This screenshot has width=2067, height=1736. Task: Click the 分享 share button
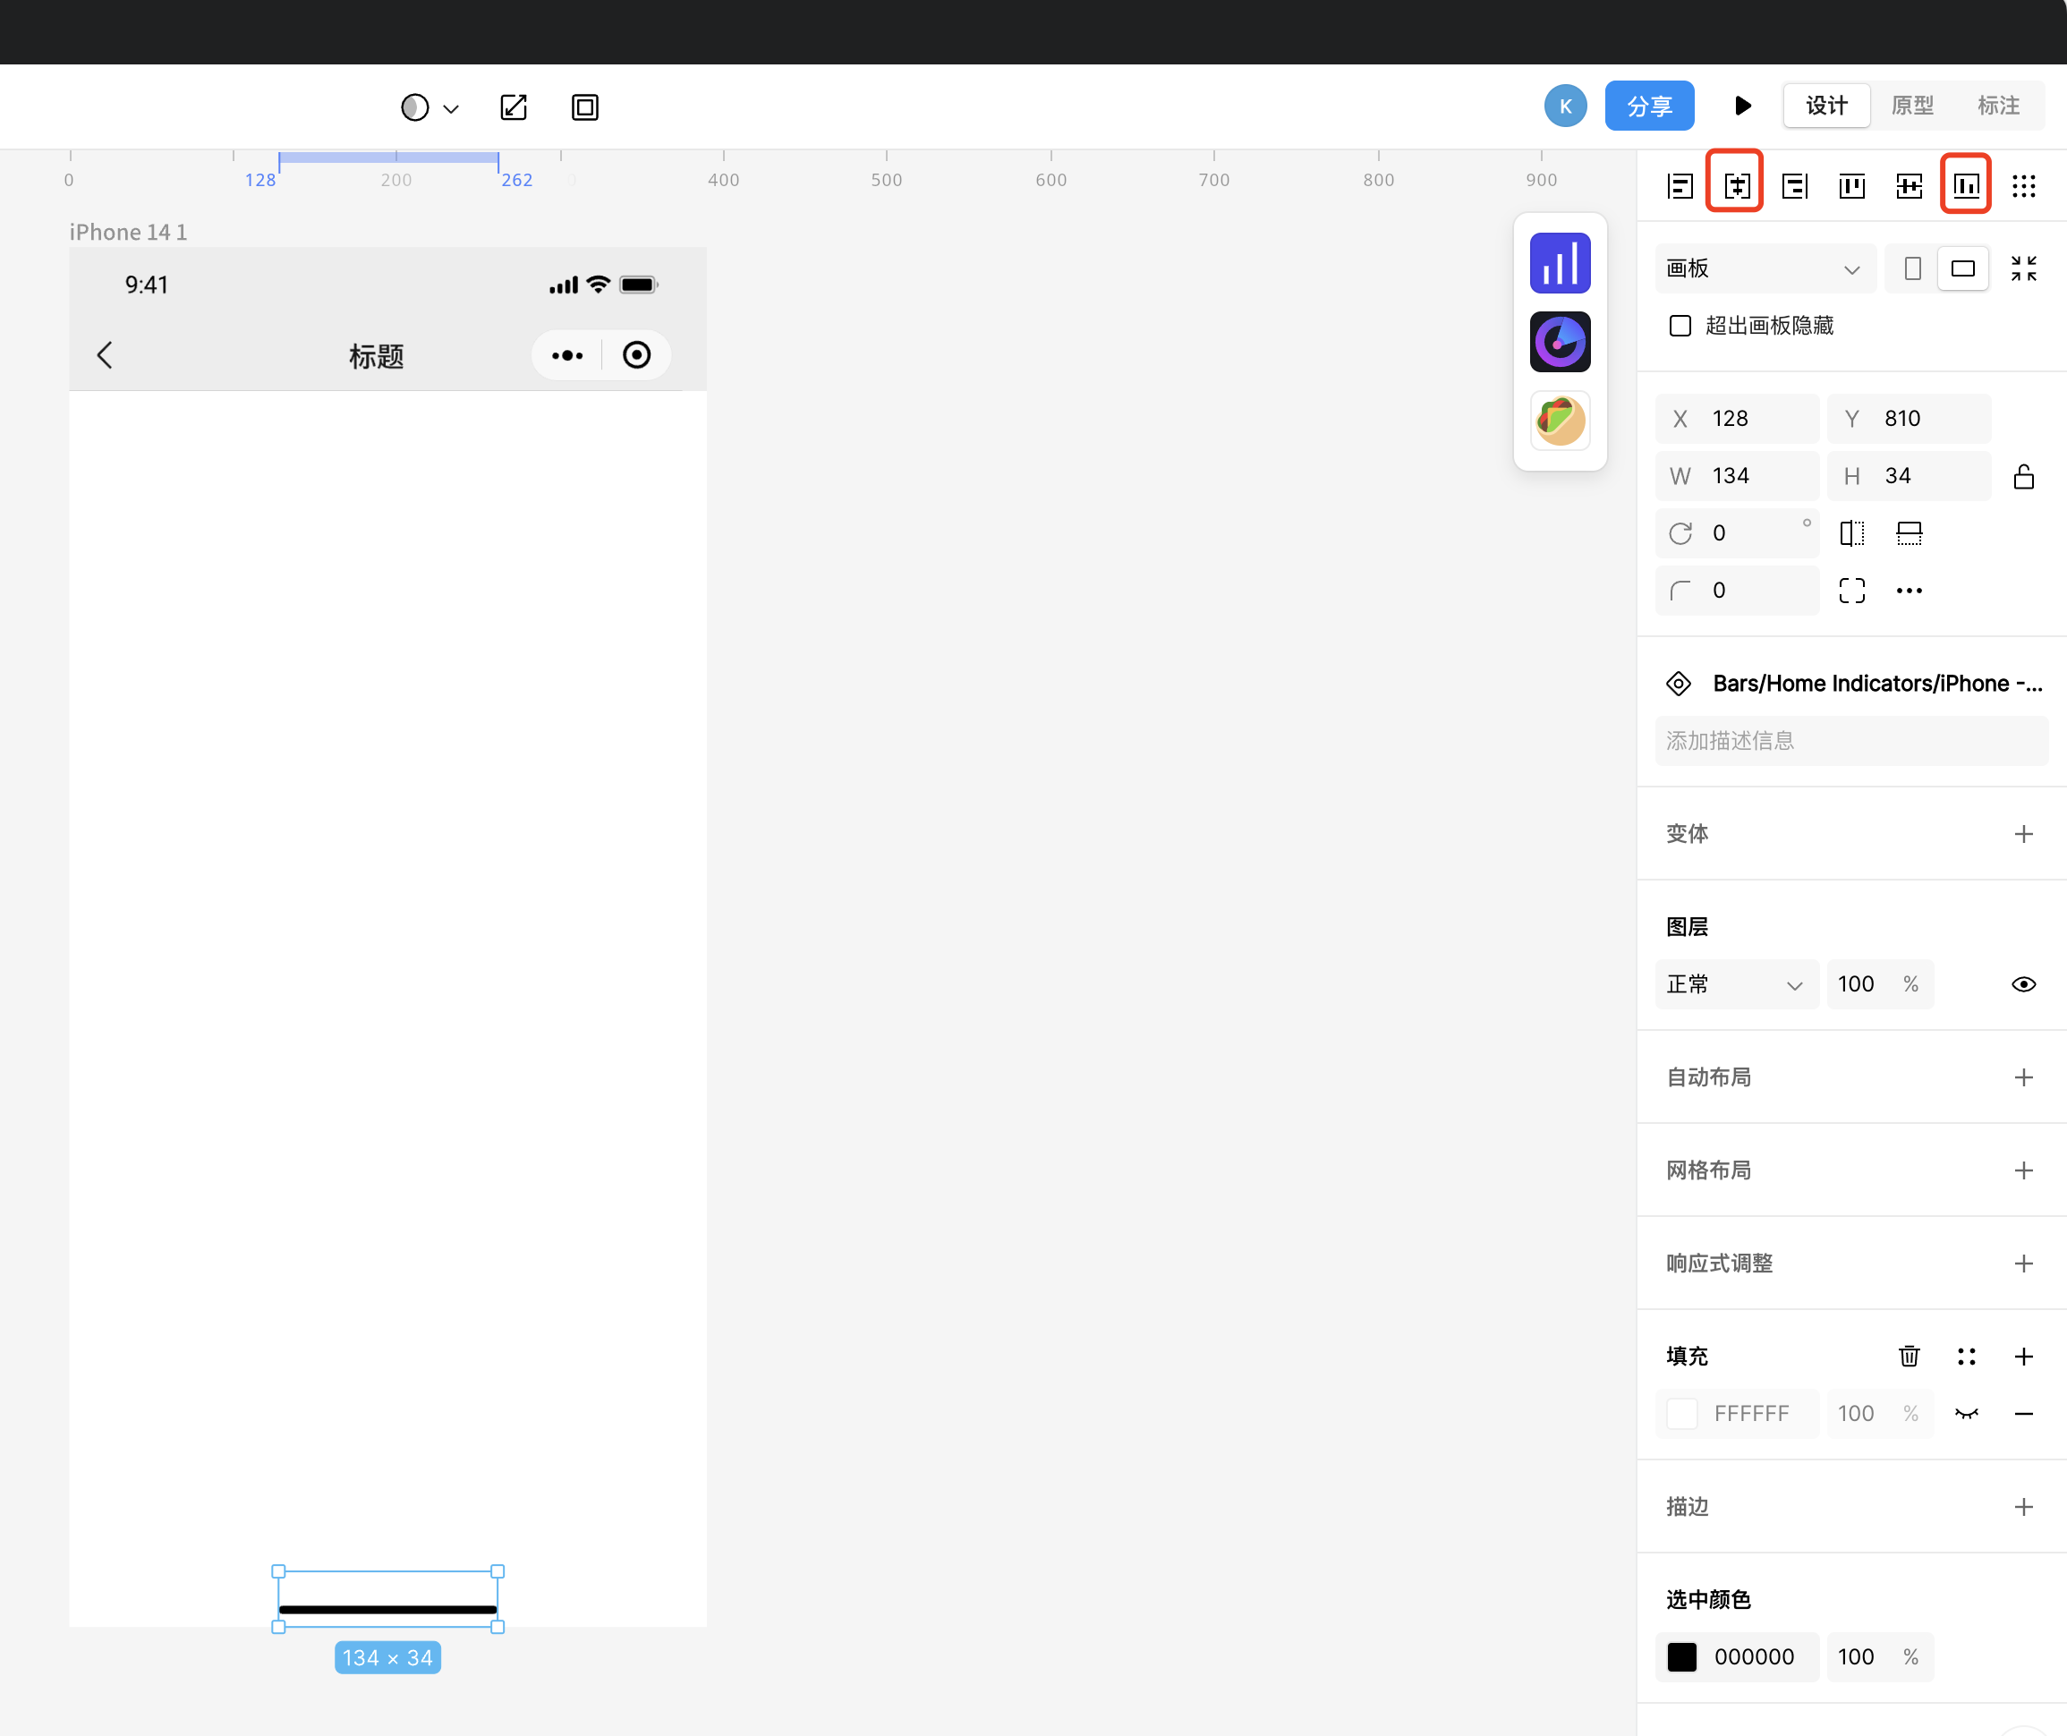[1648, 106]
